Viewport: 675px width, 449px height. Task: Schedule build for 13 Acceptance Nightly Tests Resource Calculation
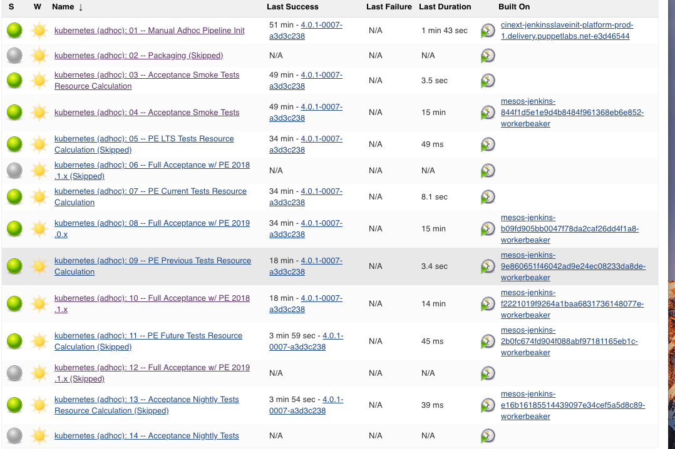(488, 405)
